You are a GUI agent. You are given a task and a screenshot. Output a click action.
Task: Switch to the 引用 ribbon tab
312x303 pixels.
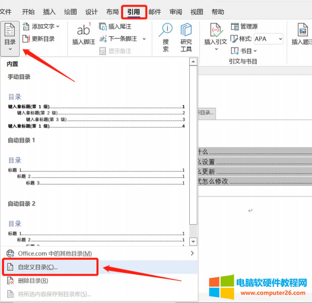tap(134, 12)
